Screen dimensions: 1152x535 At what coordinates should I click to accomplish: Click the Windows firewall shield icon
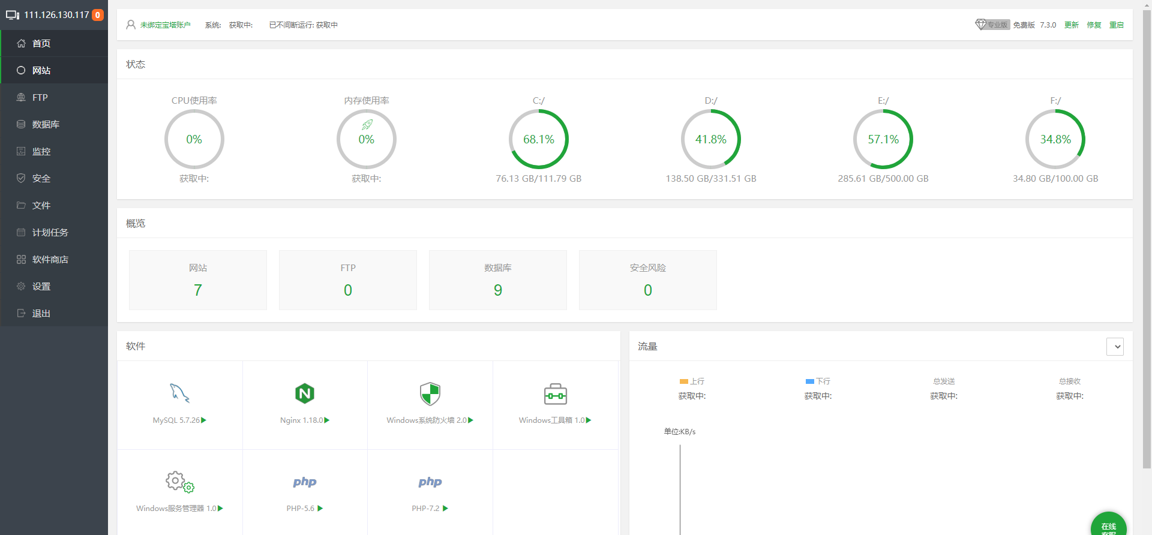tap(430, 394)
